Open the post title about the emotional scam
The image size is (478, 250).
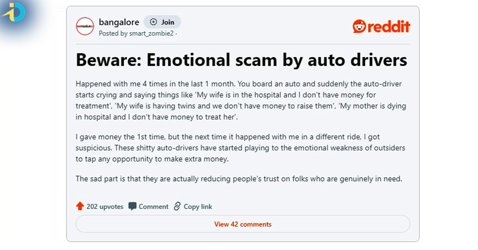click(x=241, y=60)
